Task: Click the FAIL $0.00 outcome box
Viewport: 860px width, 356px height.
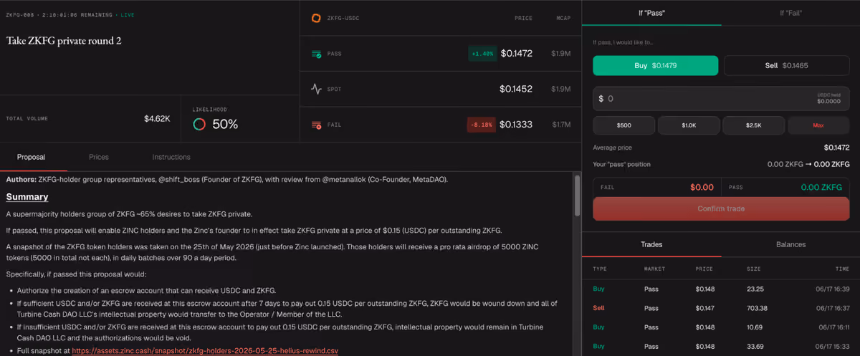Action: [656, 187]
